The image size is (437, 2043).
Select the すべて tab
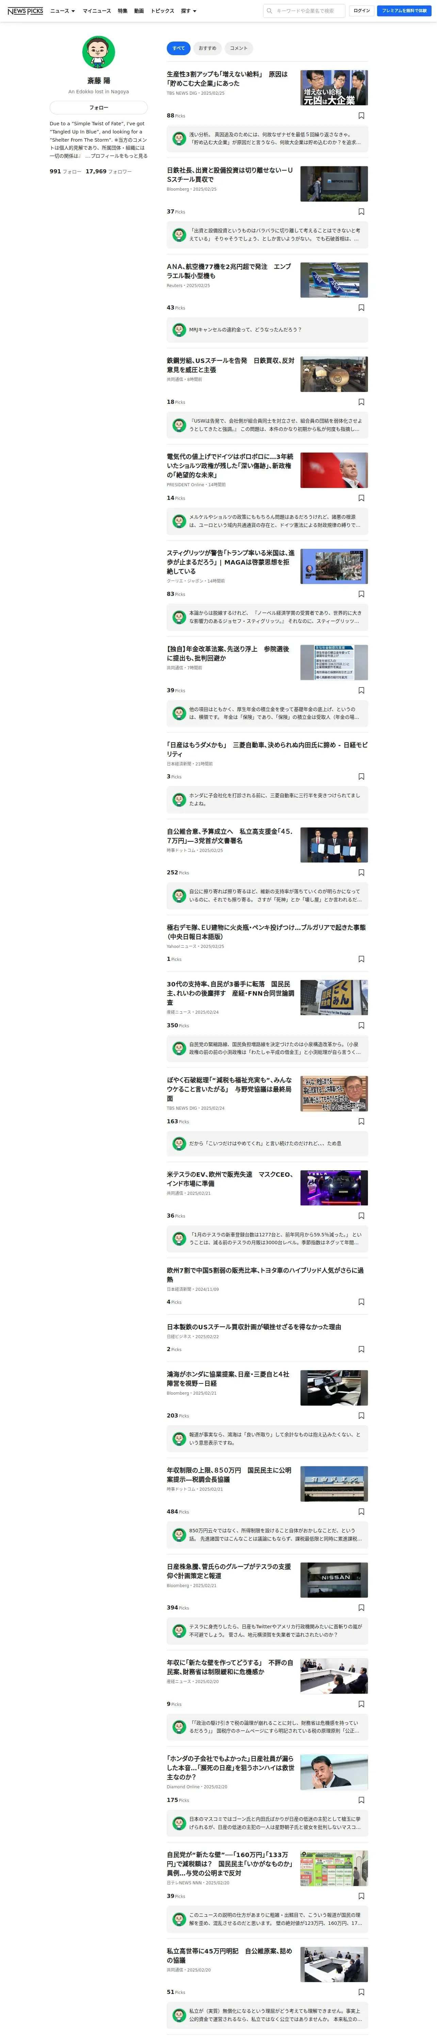(x=178, y=48)
